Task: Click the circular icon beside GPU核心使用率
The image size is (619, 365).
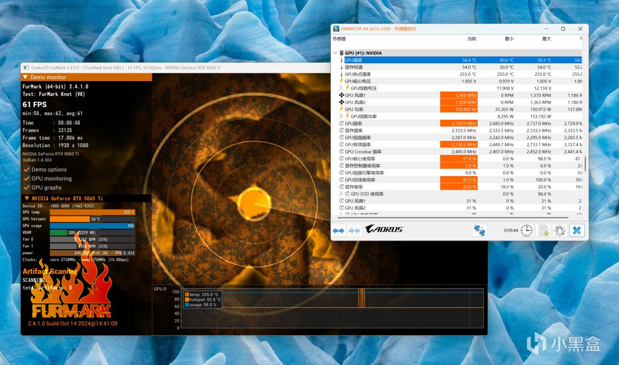Action: pyautogui.click(x=341, y=159)
